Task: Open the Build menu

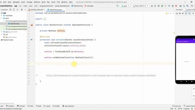Action: click(x=44, y=2)
